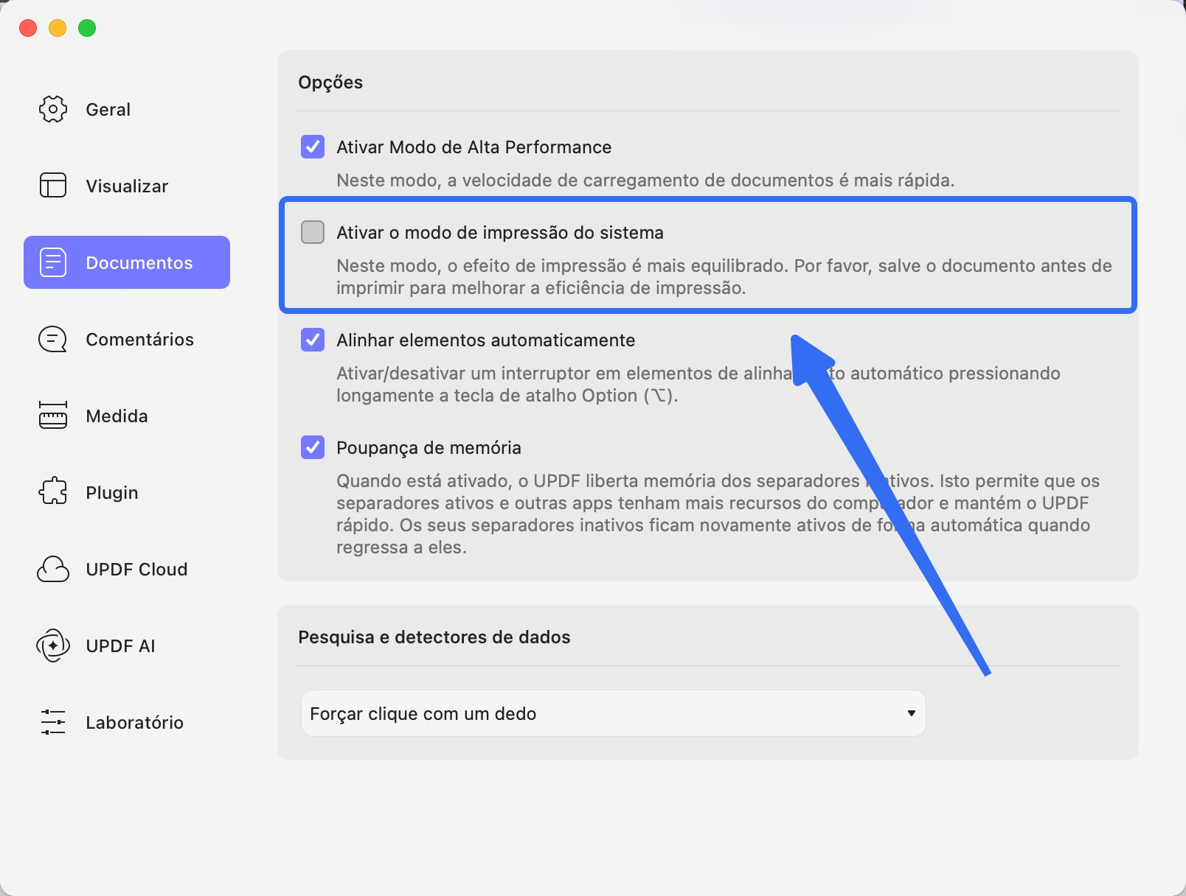The width and height of the screenshot is (1186, 896).
Task: Click the Documentos page icon
Action: pos(53,262)
